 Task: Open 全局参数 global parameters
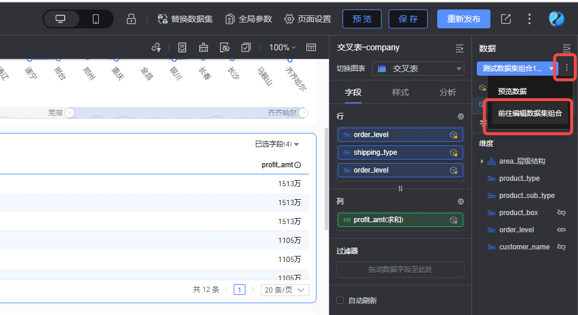[248, 19]
